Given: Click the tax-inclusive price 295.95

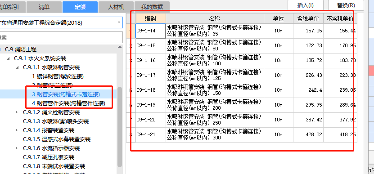Looking at the screenshot, I should [x=308, y=105].
